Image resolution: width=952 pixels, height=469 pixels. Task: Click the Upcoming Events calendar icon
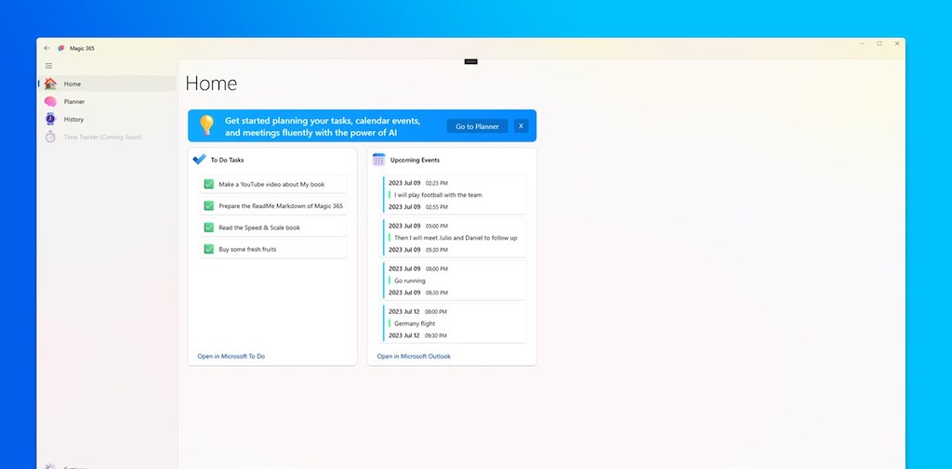[x=378, y=160]
